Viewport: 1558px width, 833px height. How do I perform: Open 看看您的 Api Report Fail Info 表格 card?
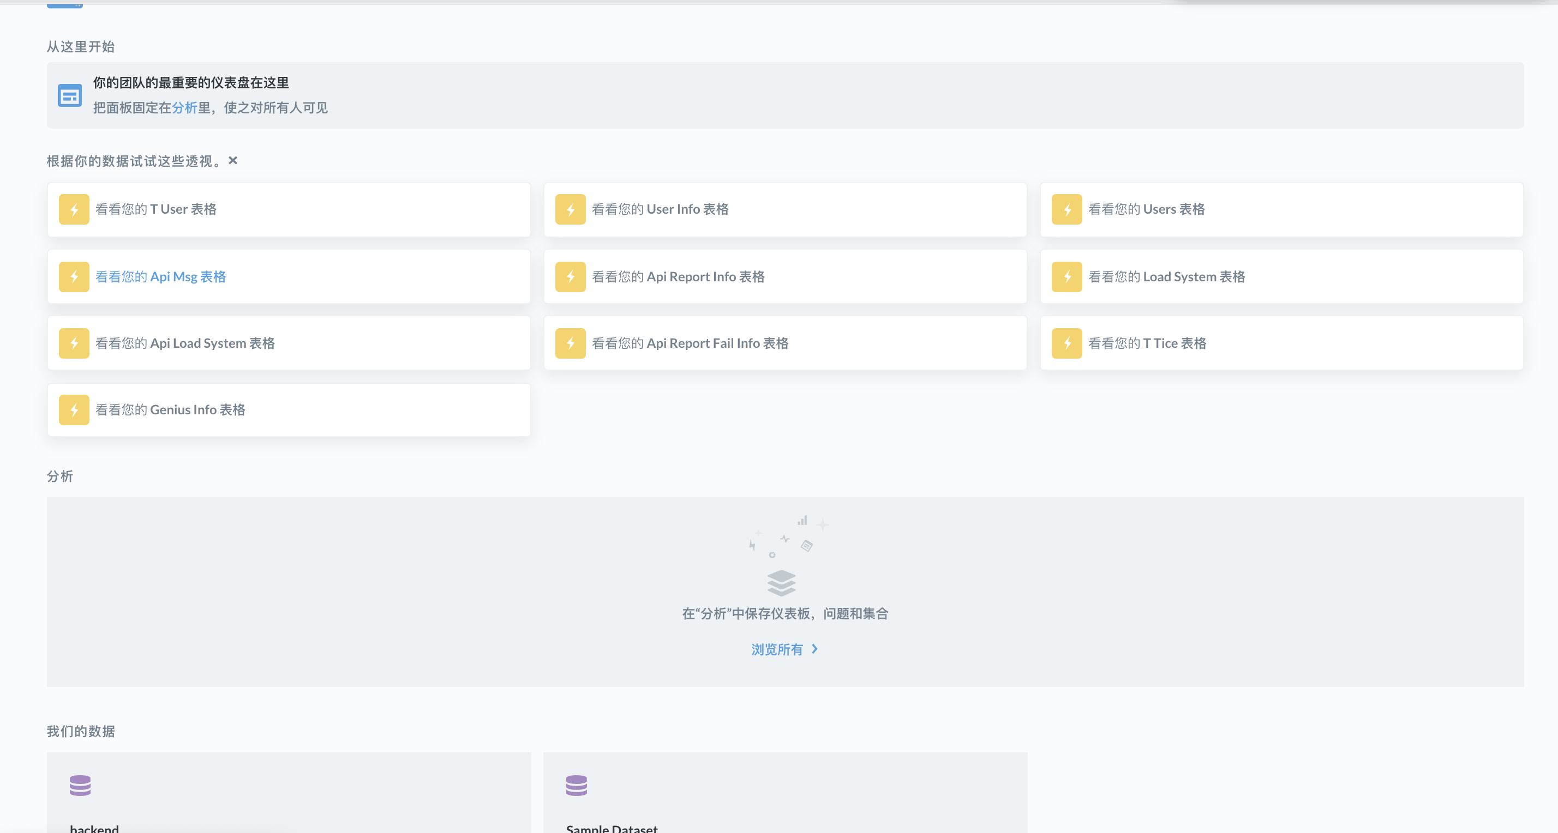point(690,343)
